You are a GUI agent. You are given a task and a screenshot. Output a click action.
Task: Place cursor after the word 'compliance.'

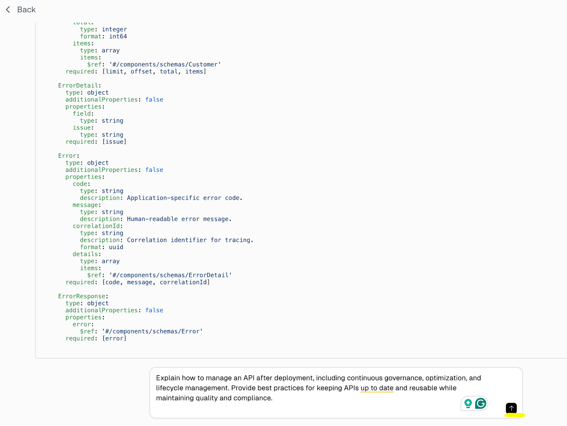point(273,398)
